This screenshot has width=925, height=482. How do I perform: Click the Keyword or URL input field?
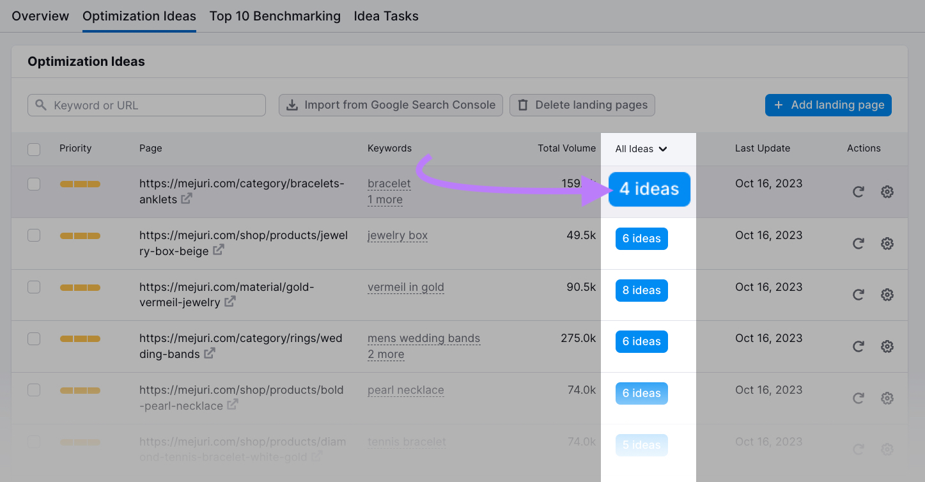[146, 105]
